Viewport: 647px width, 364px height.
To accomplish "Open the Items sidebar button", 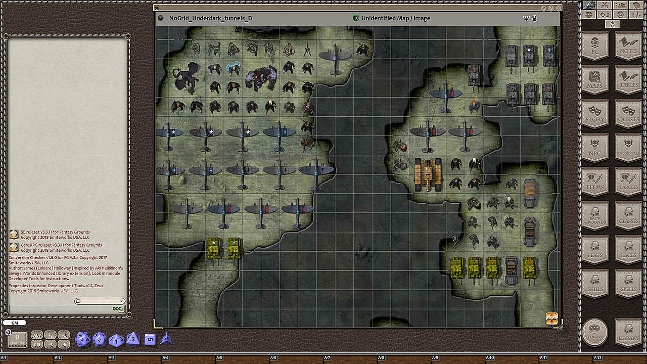I will [595, 181].
